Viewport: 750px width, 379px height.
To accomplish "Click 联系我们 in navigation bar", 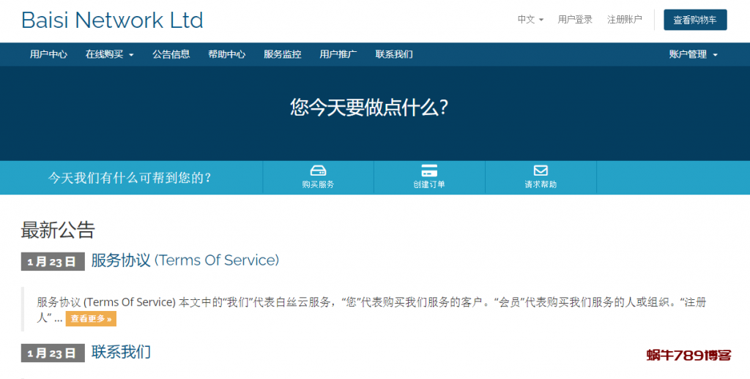I will coord(394,54).
